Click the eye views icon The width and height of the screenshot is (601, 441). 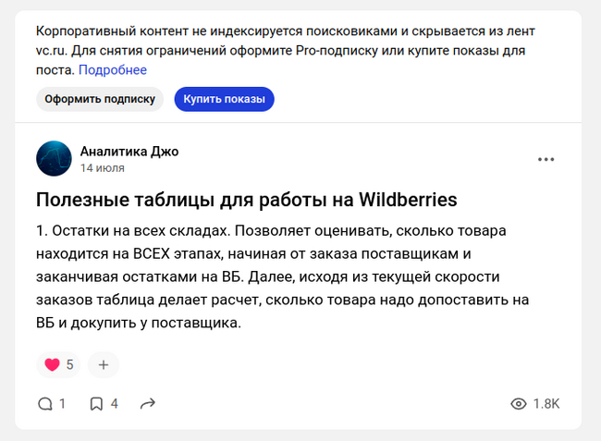coord(519,404)
